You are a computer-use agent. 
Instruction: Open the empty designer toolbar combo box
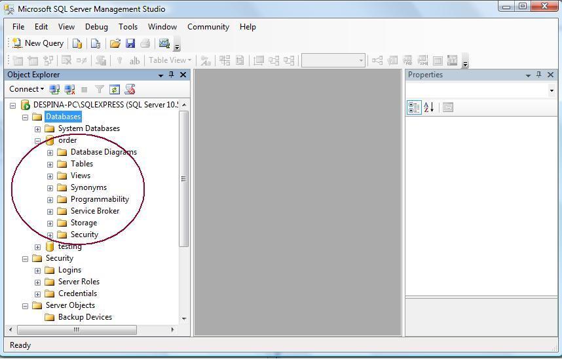click(x=333, y=60)
